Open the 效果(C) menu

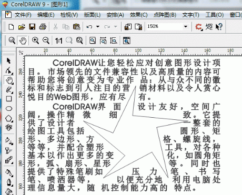pyautogui.click(x=139, y=15)
